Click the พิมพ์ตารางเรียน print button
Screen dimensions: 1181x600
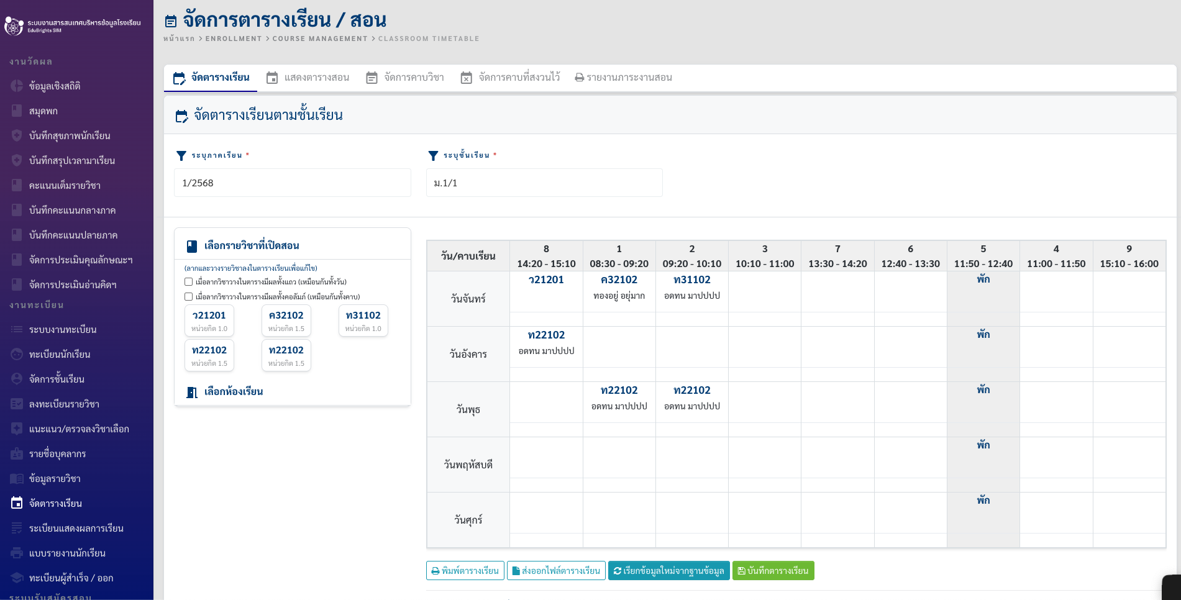465,571
